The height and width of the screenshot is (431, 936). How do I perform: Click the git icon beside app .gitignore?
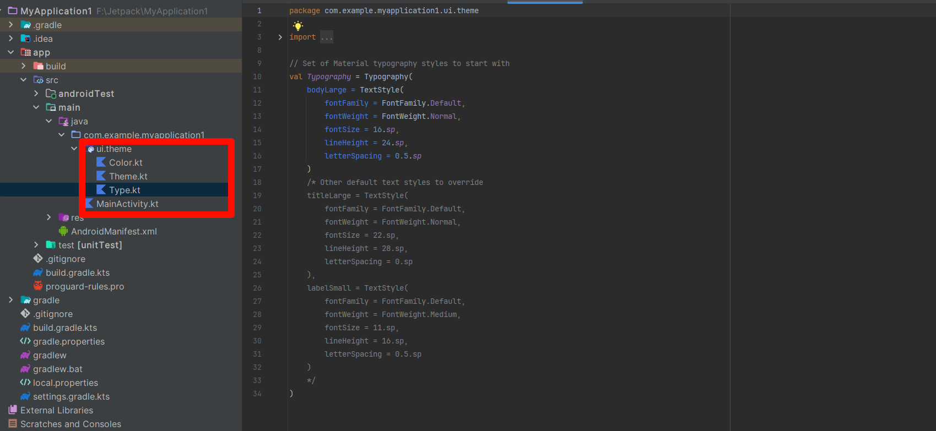point(38,259)
